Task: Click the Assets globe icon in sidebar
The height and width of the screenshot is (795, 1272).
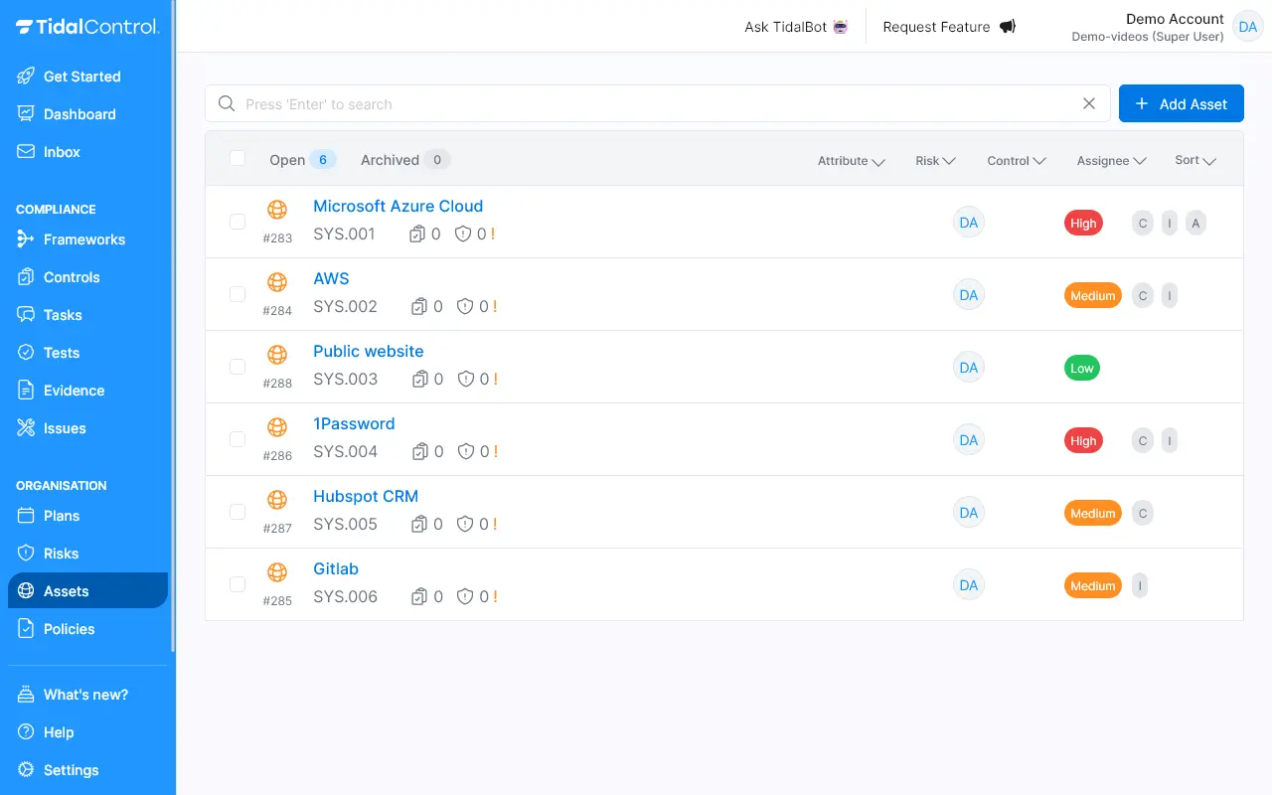Action: click(26, 591)
